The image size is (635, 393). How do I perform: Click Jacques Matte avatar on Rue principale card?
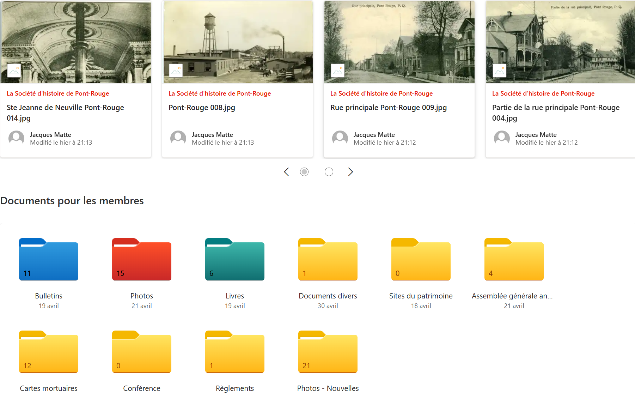coord(340,138)
